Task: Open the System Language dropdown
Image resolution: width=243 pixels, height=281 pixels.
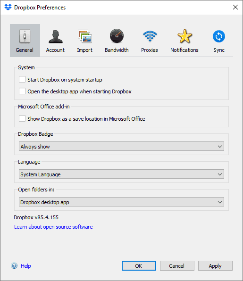Action: (121, 174)
